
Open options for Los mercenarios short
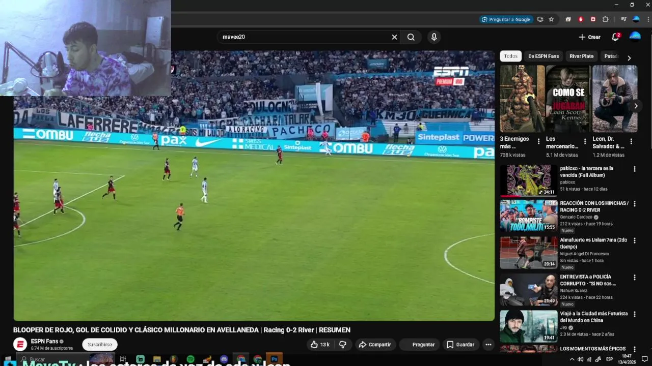585,142
